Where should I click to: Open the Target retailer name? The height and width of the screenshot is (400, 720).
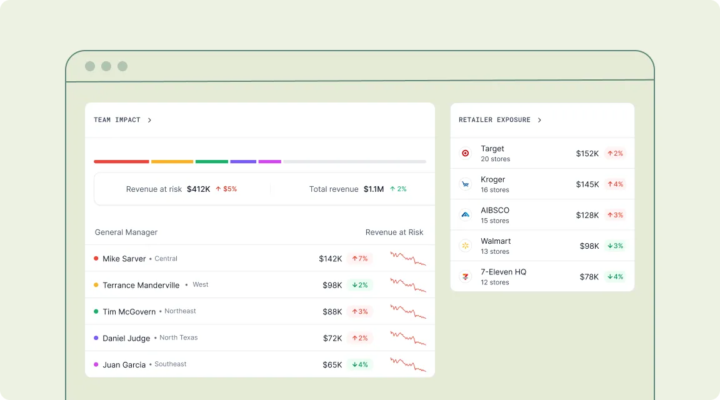492,149
